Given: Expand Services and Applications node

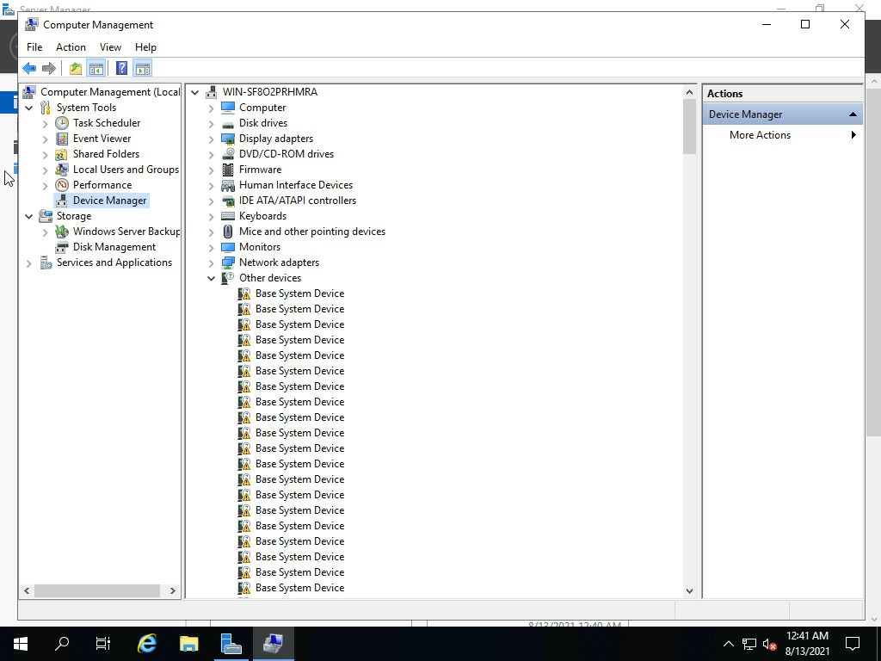Looking at the screenshot, I should coord(28,263).
